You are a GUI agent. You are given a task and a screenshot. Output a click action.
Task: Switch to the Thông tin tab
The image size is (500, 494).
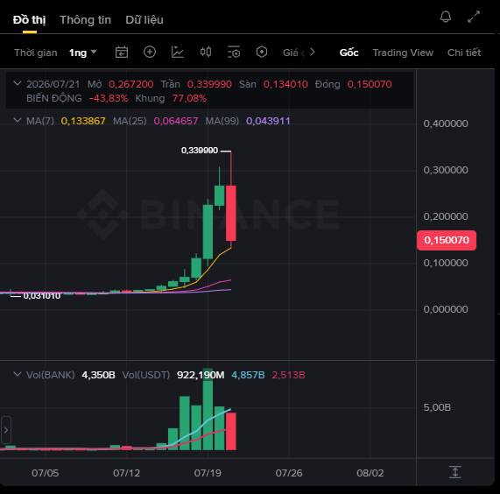(x=86, y=20)
